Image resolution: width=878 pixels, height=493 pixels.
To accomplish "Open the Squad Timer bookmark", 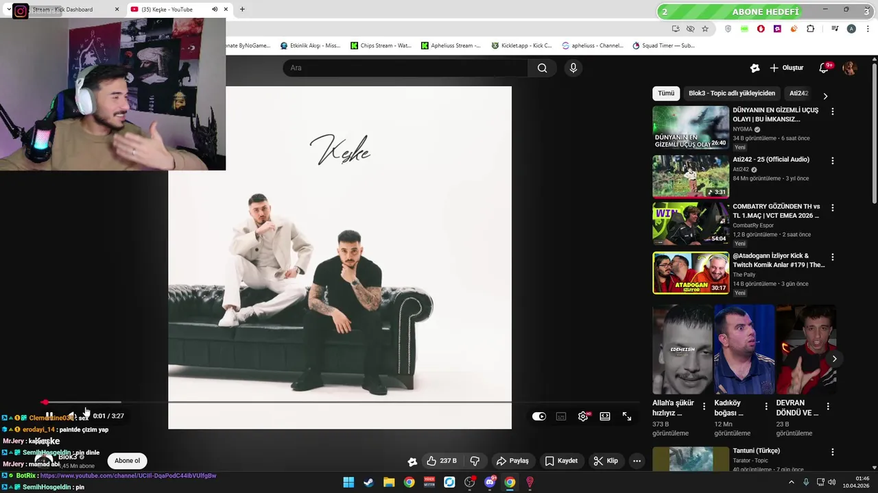I will pyautogui.click(x=663, y=46).
